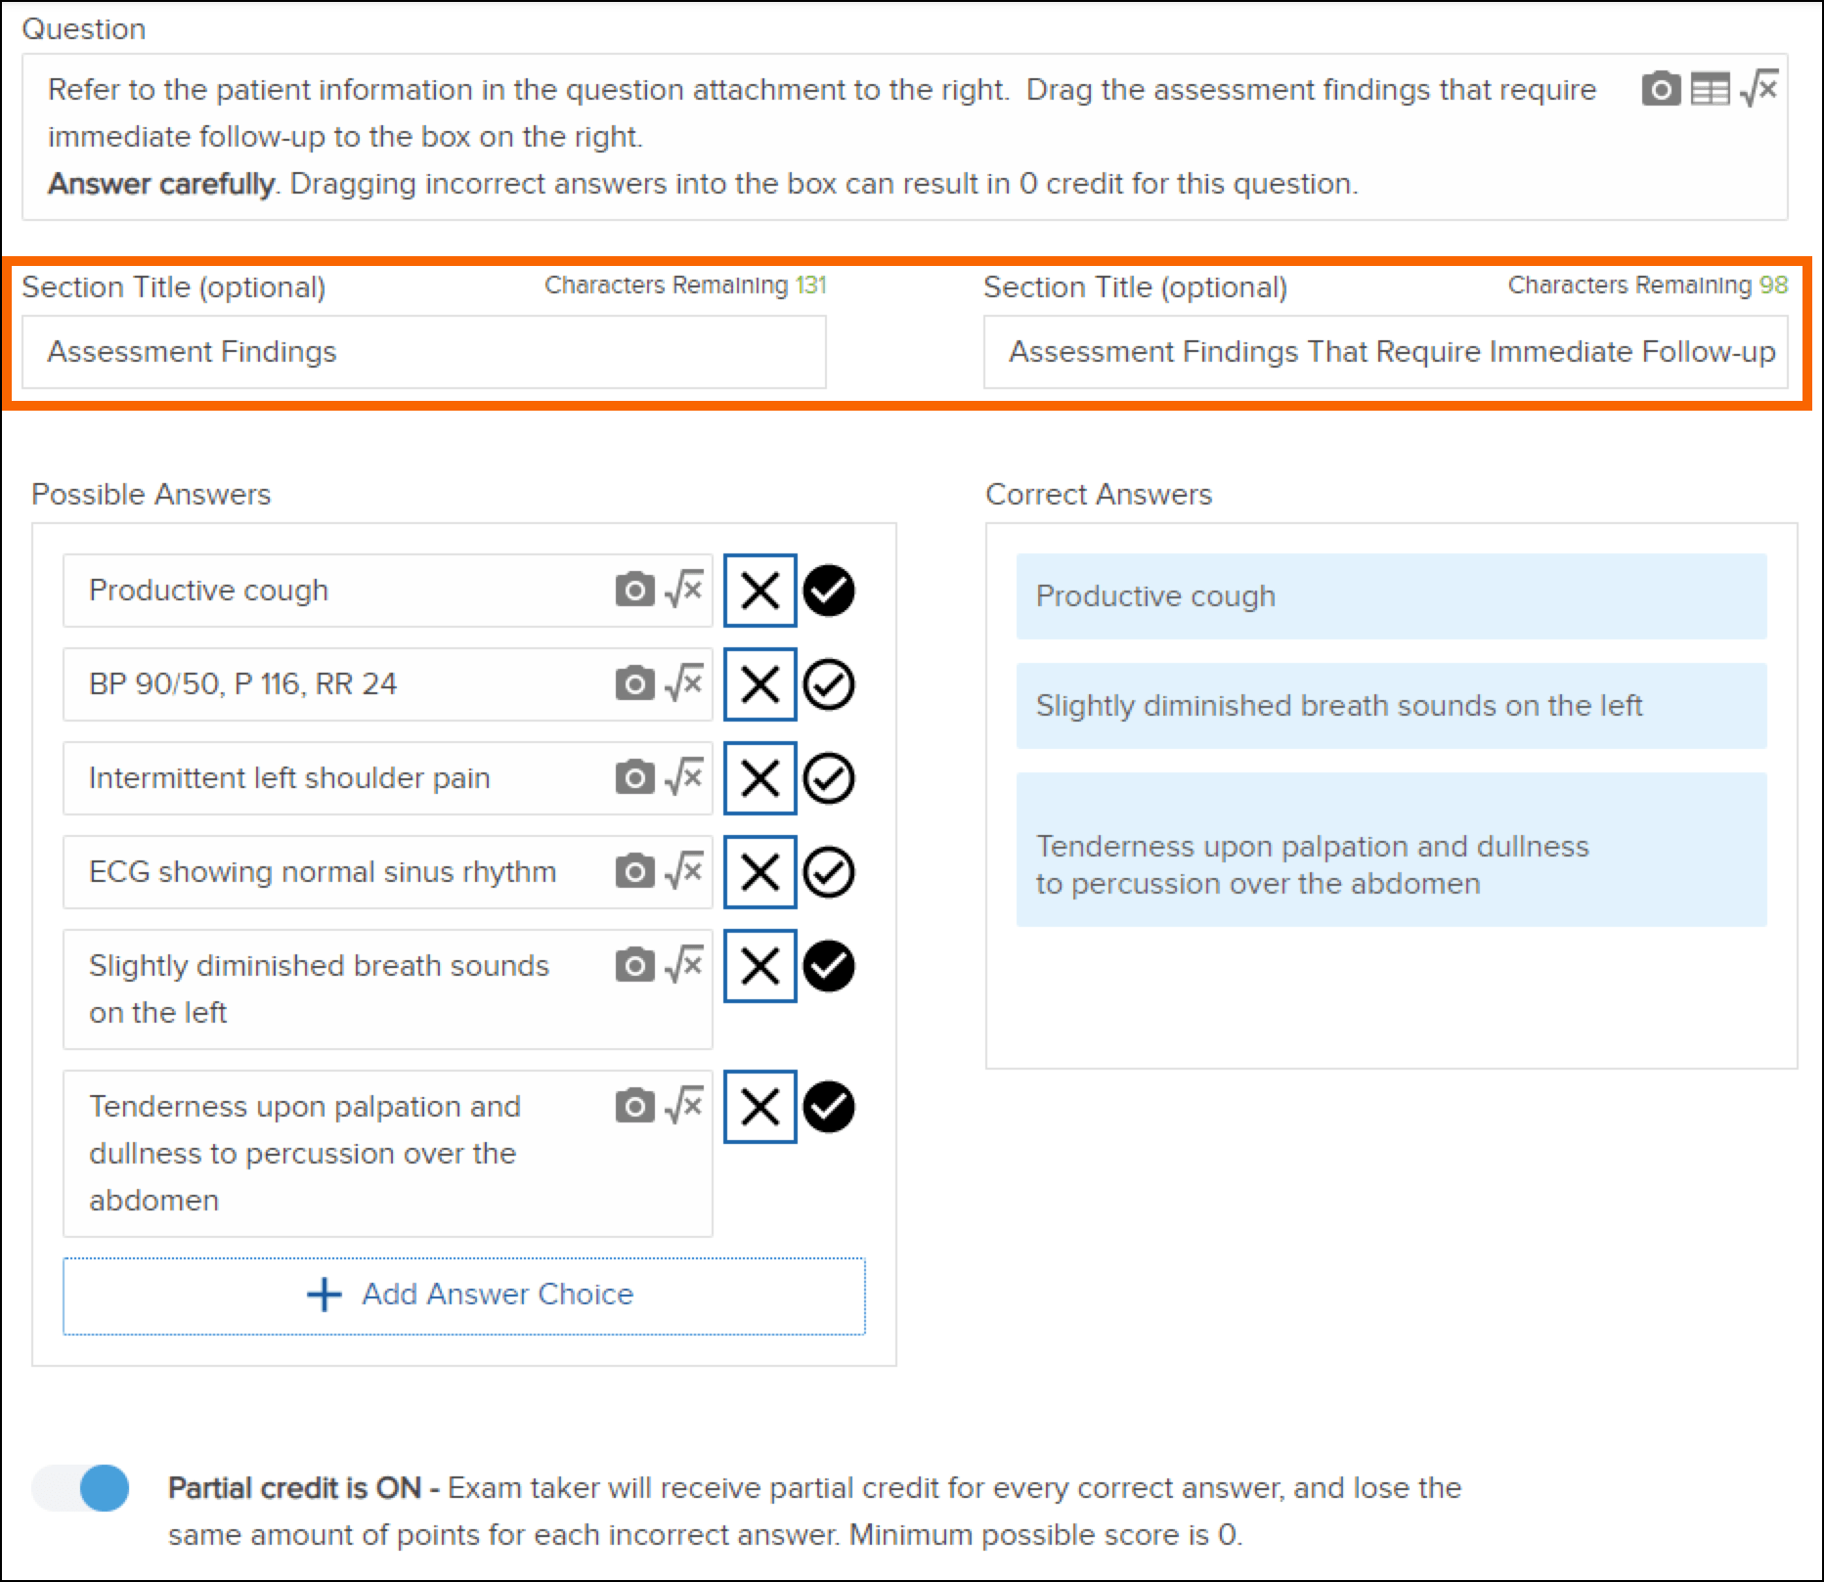
Task: Delete the Productive cough answer choice
Action: click(x=760, y=590)
